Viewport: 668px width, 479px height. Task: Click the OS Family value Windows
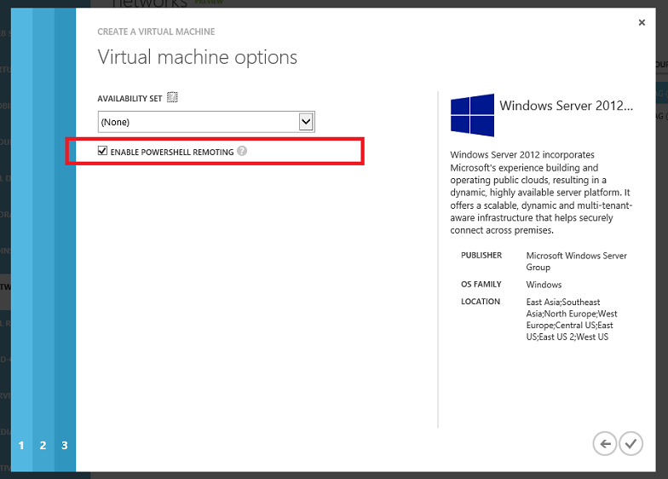coord(544,285)
